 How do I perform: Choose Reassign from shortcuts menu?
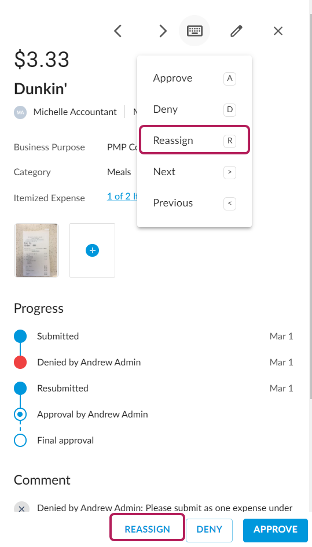point(194,141)
